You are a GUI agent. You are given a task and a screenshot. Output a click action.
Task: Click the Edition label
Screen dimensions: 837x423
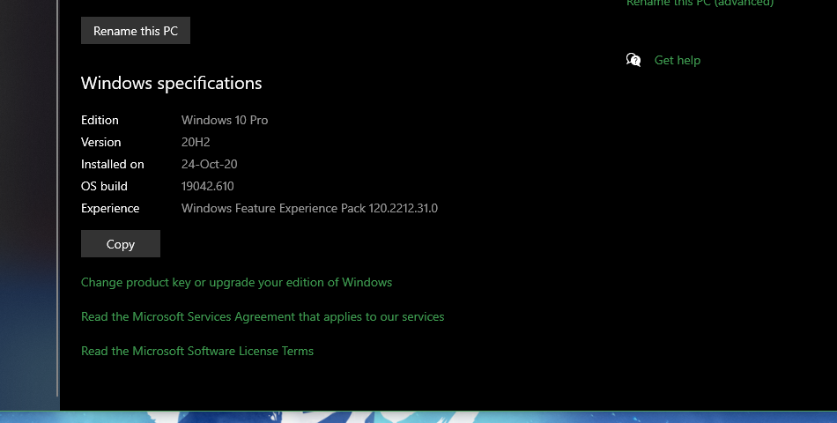pyautogui.click(x=100, y=120)
